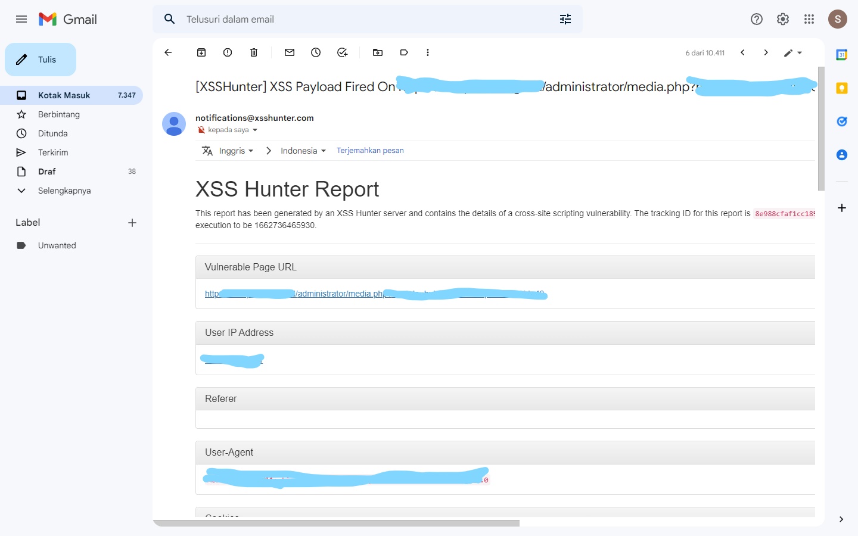858x536 pixels.
Task: Open Draf folder
Action: pyautogui.click(x=71, y=172)
